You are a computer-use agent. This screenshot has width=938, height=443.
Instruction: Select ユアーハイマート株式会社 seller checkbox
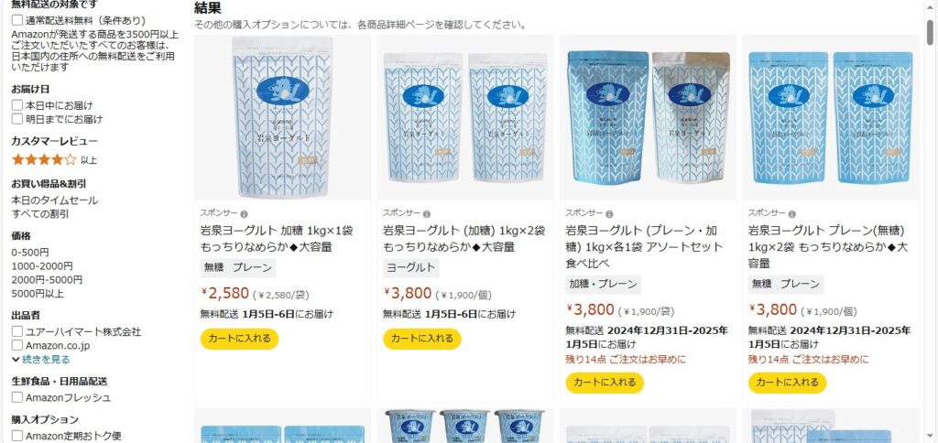click(17, 331)
